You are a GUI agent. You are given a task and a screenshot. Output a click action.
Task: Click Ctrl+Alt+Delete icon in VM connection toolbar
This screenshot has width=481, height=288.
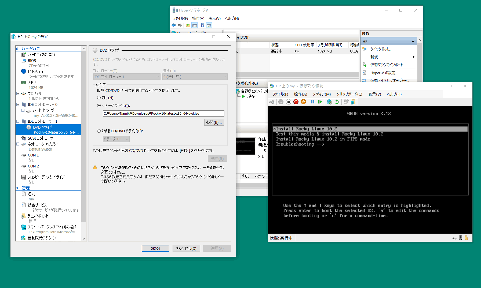click(x=272, y=102)
